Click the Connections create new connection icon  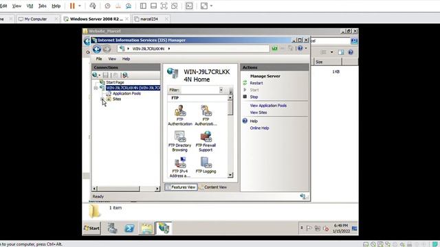[95, 75]
